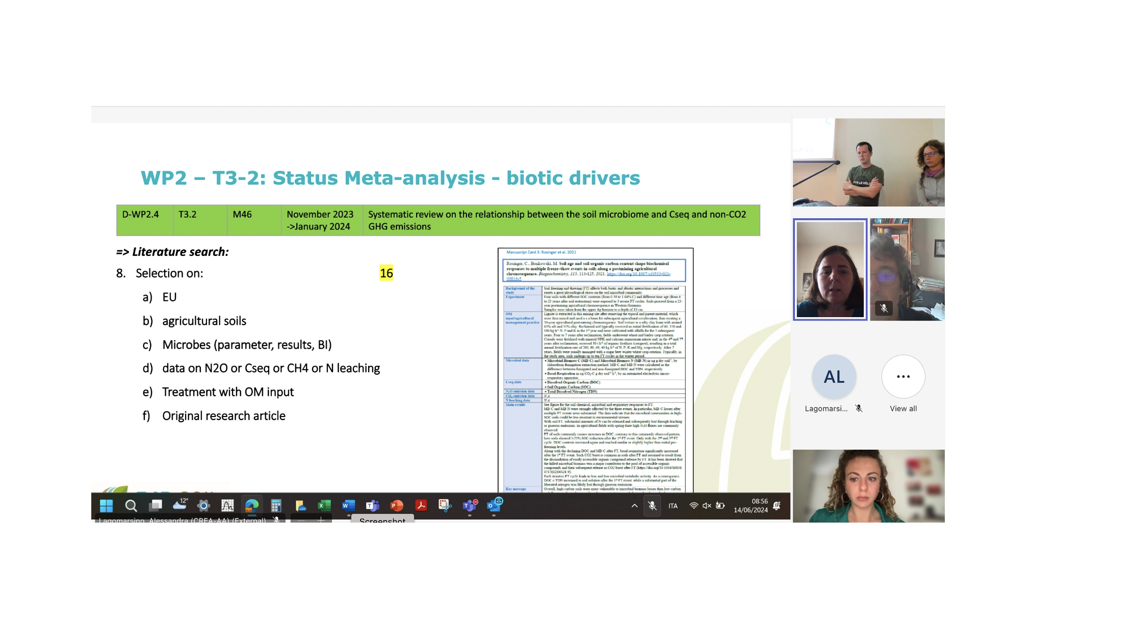
Task: Select the muted participant tile with bookshelf
Action: point(908,269)
